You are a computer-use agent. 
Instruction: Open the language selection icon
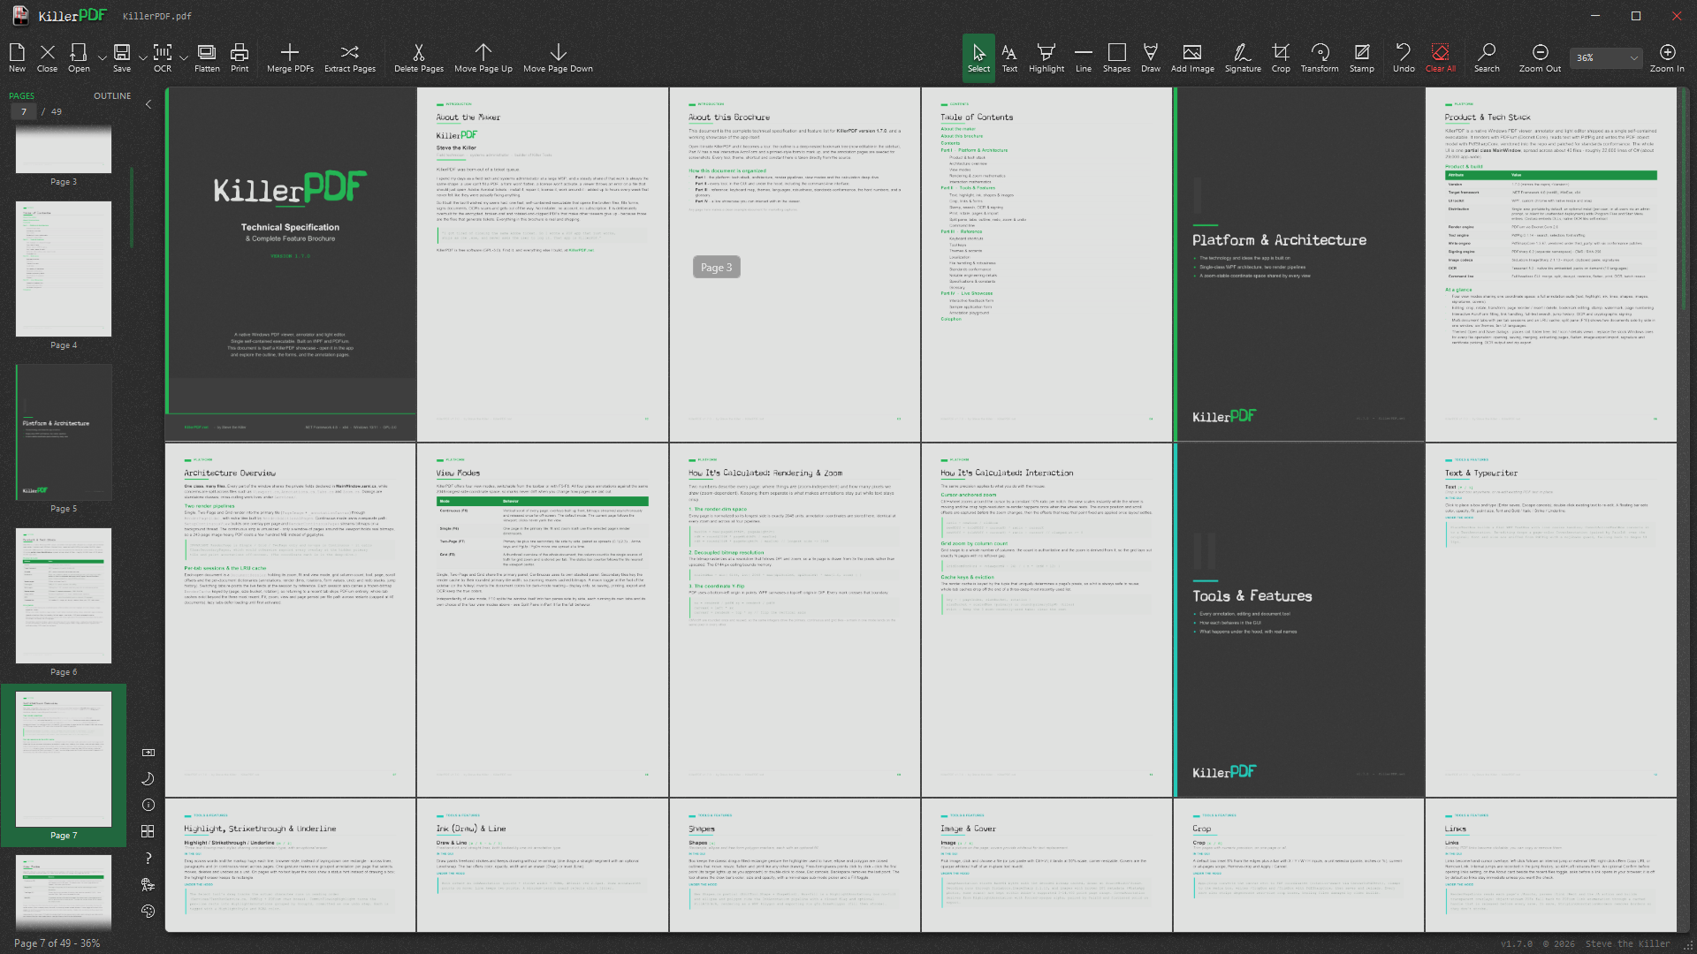click(x=148, y=884)
